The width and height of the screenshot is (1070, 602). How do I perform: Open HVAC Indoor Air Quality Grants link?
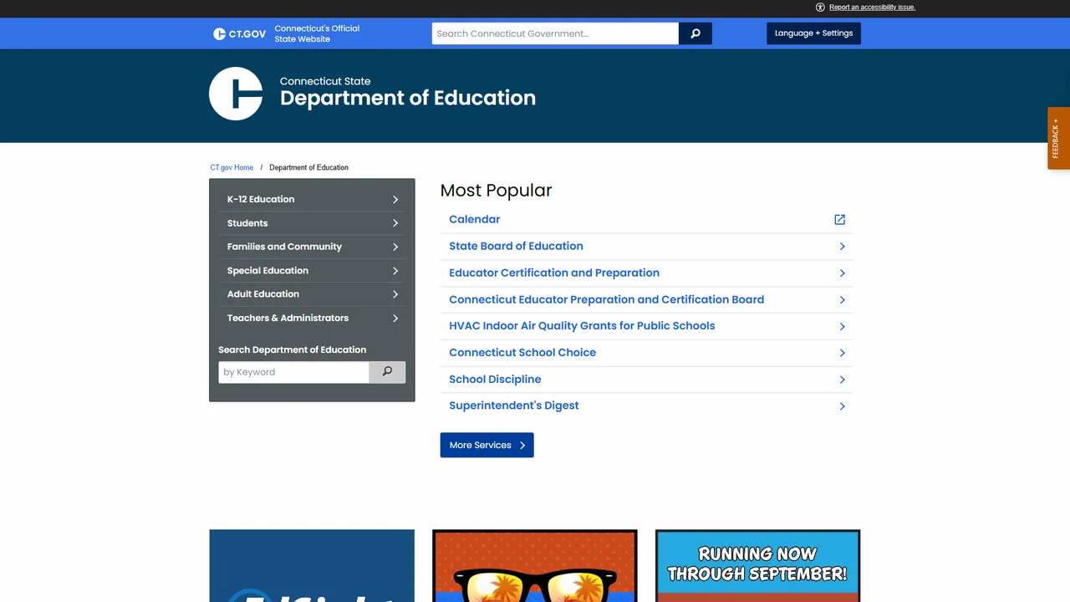click(x=582, y=326)
